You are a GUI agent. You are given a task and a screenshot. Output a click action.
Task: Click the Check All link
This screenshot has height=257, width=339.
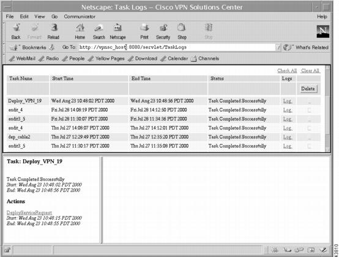tap(287, 71)
